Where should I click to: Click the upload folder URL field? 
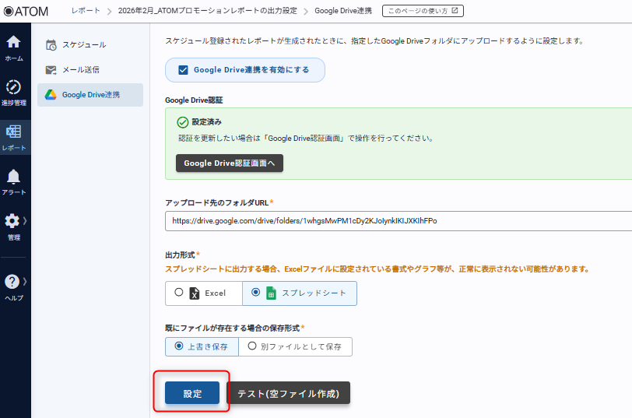[x=397, y=221]
